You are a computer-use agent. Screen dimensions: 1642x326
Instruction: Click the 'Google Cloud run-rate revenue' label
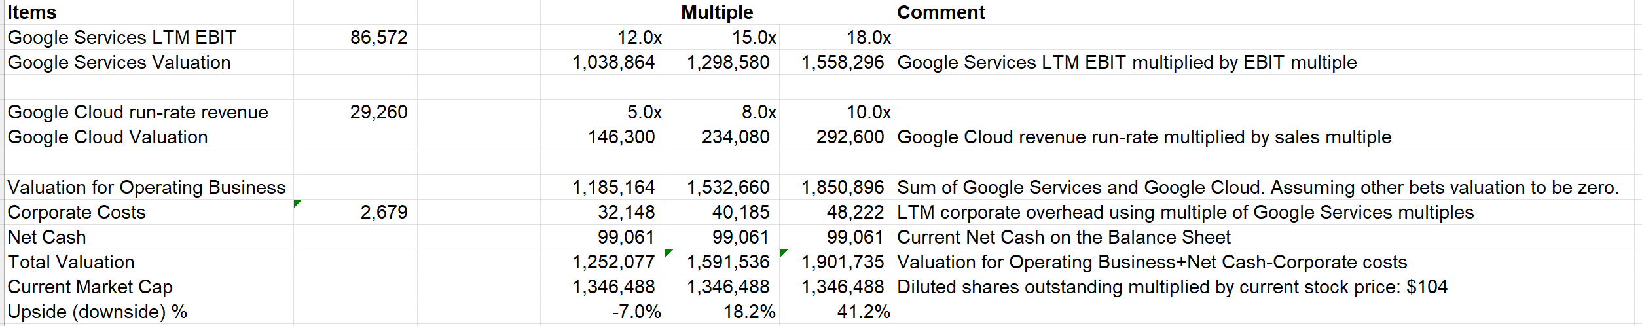point(137,112)
